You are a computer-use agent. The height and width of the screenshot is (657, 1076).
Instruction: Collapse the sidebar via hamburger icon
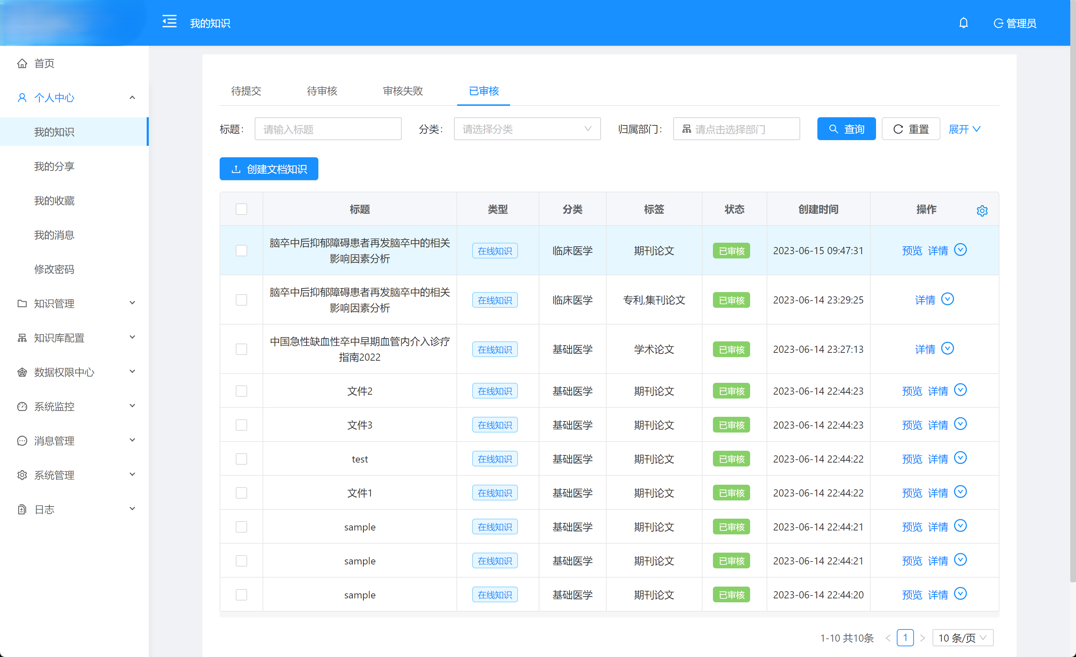[x=170, y=21]
